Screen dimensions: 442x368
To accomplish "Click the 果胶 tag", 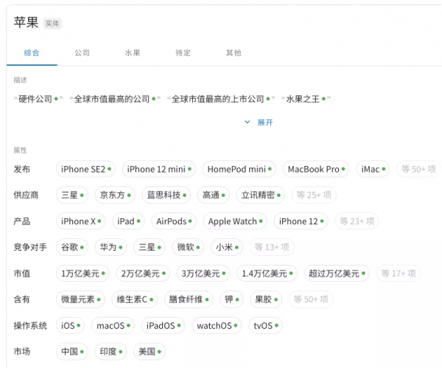I will point(266,299).
